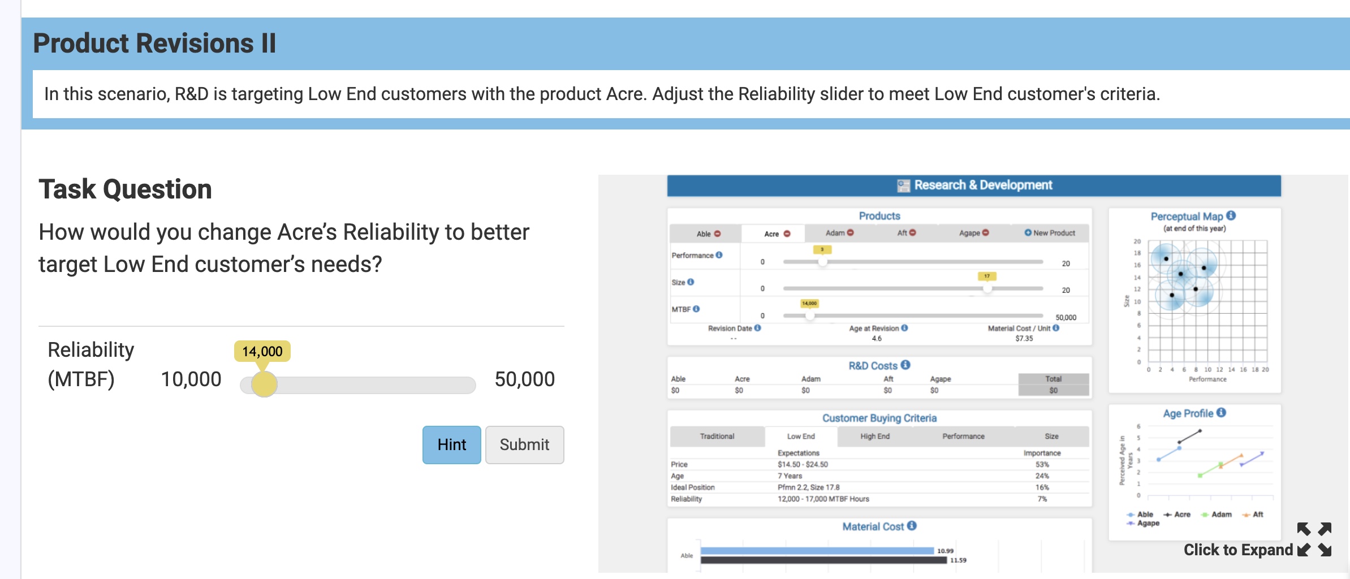Click the Perceptual Map info icon
Image resolution: width=1350 pixels, height=579 pixels.
(x=1231, y=216)
